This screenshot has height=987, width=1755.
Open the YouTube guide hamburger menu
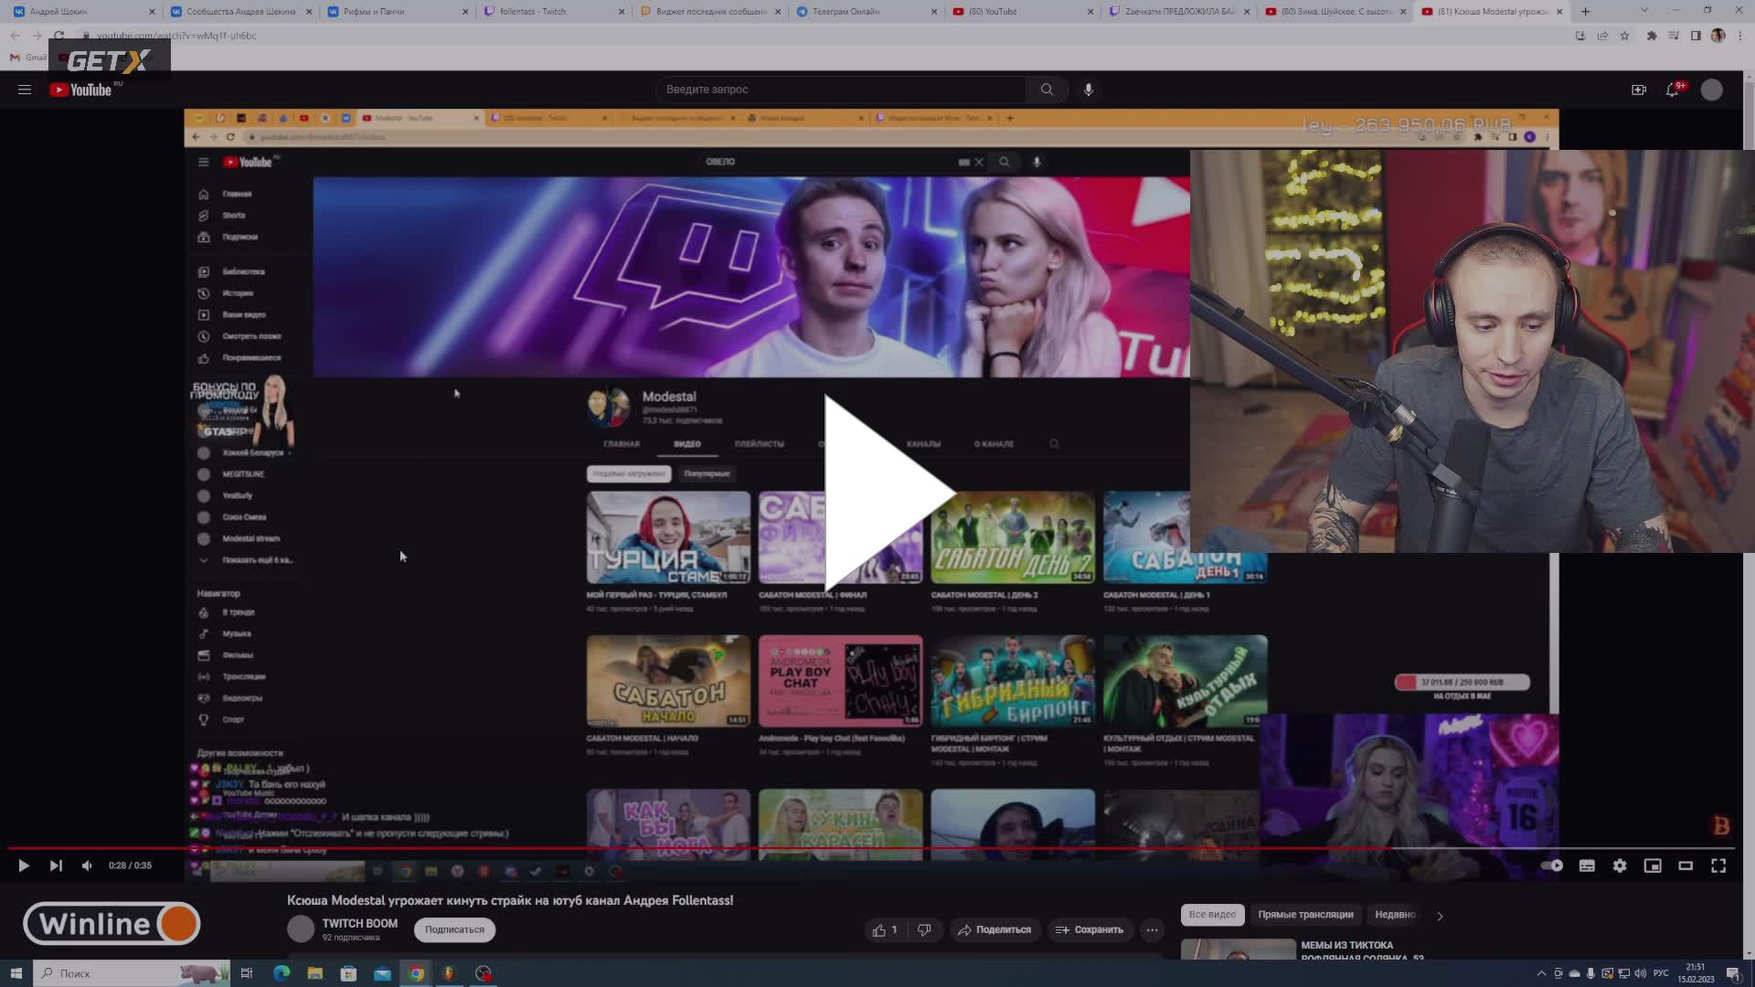click(x=25, y=90)
